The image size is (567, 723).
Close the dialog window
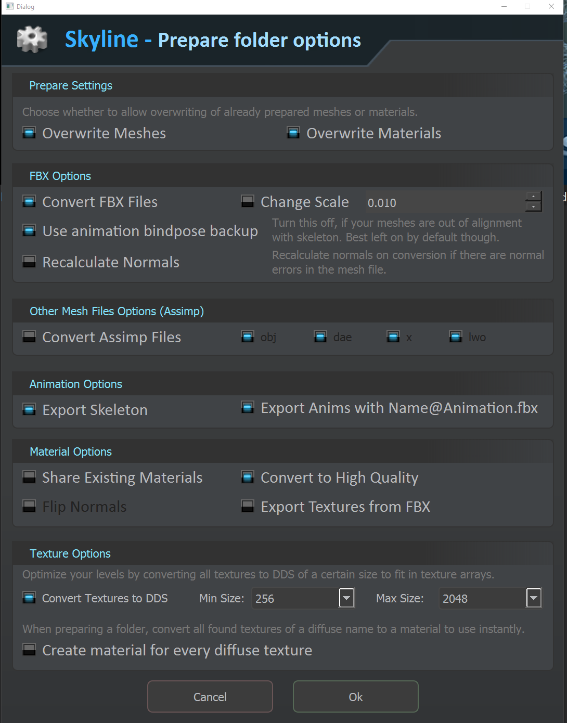551,7
